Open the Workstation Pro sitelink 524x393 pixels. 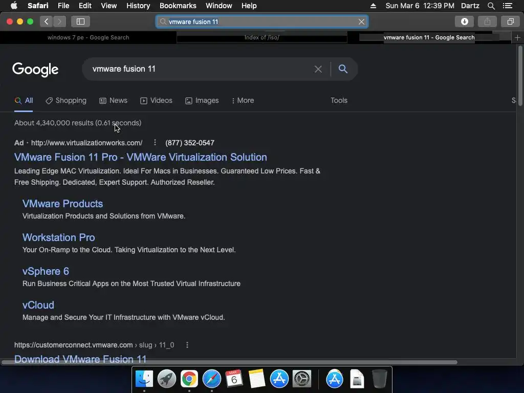(58, 237)
